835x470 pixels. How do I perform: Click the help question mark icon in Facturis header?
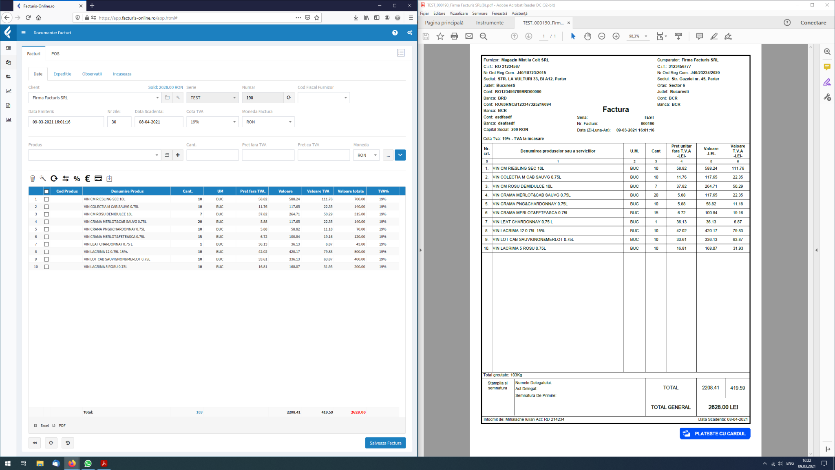coord(395,33)
